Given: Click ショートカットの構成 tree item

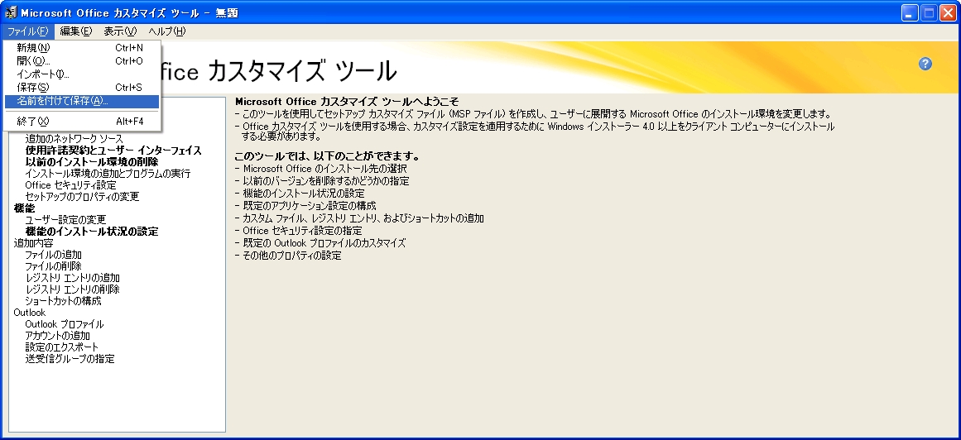Looking at the screenshot, I should pyautogui.click(x=63, y=301).
